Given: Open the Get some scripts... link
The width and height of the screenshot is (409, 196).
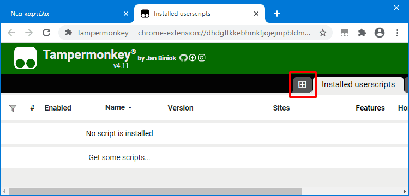Looking at the screenshot, I should click(x=119, y=157).
